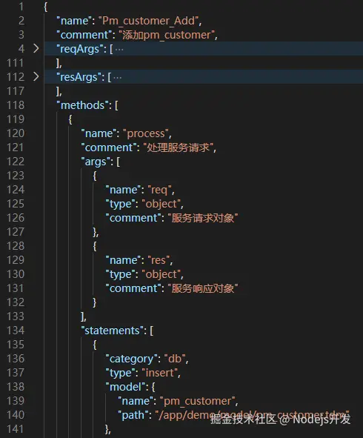
Task: Click line number 118 in gutter
Action: pyautogui.click(x=16, y=105)
